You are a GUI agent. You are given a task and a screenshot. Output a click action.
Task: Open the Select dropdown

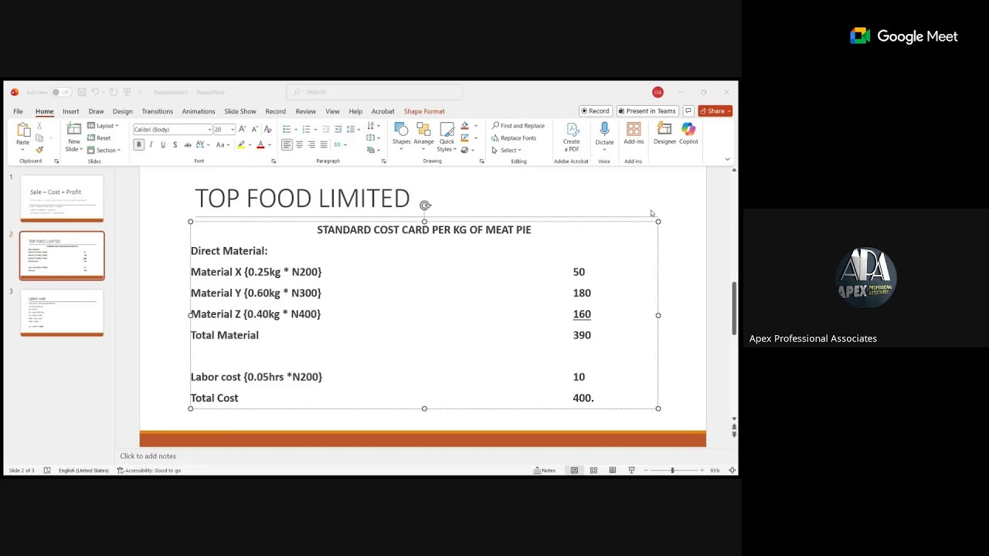506,151
